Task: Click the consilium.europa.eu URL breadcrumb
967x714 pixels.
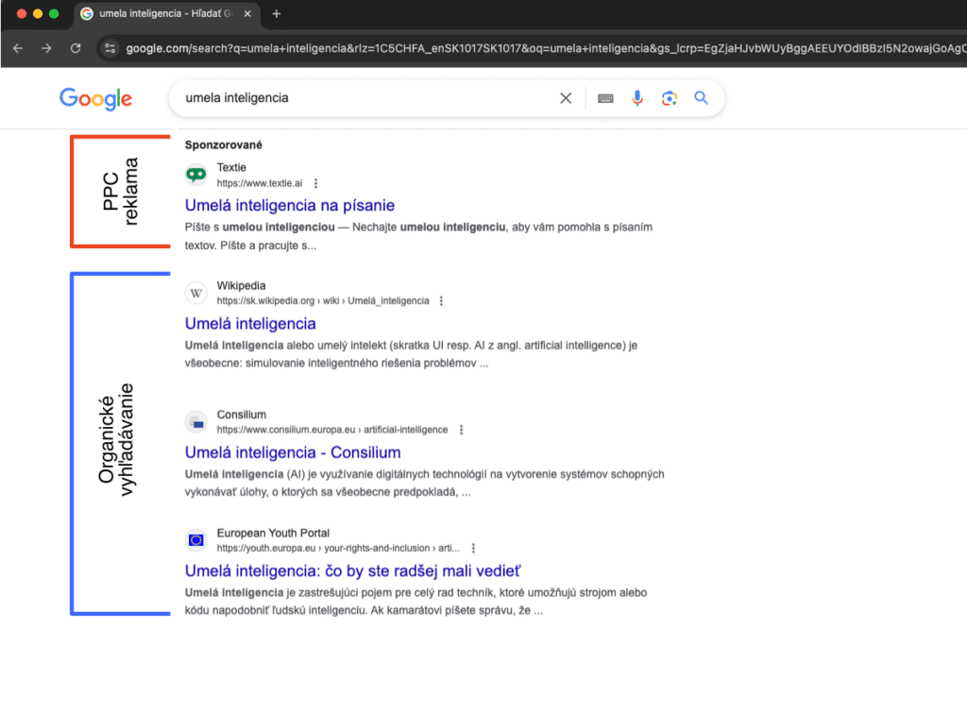Action: [331, 430]
